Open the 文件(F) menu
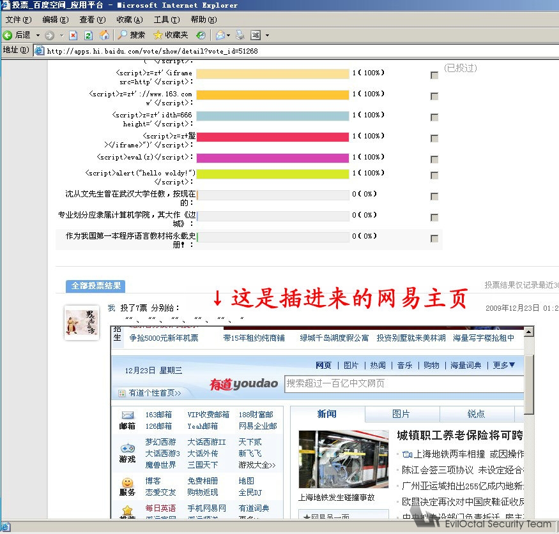This screenshot has width=559, height=534. [18, 20]
